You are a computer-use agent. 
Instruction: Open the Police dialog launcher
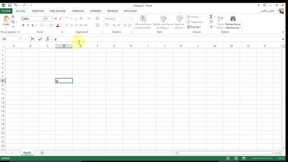click(62, 32)
